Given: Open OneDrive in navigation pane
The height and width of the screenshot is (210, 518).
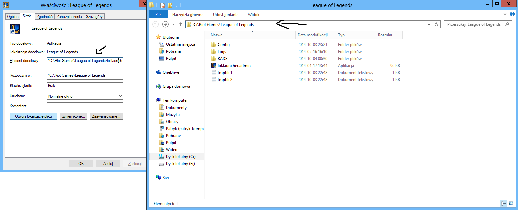Looking at the screenshot, I should click(171, 72).
